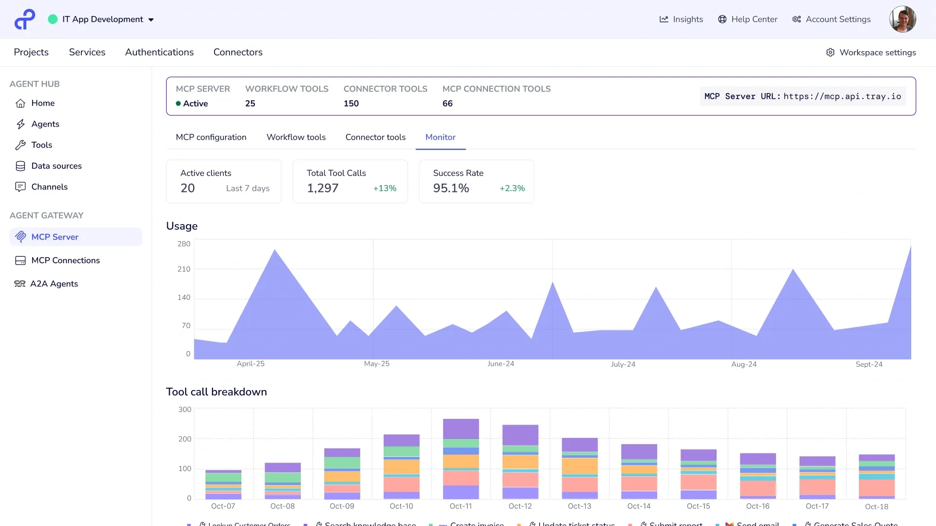This screenshot has width=936, height=526.
Task: Click the Help Center lifebuoy icon
Action: click(x=722, y=19)
